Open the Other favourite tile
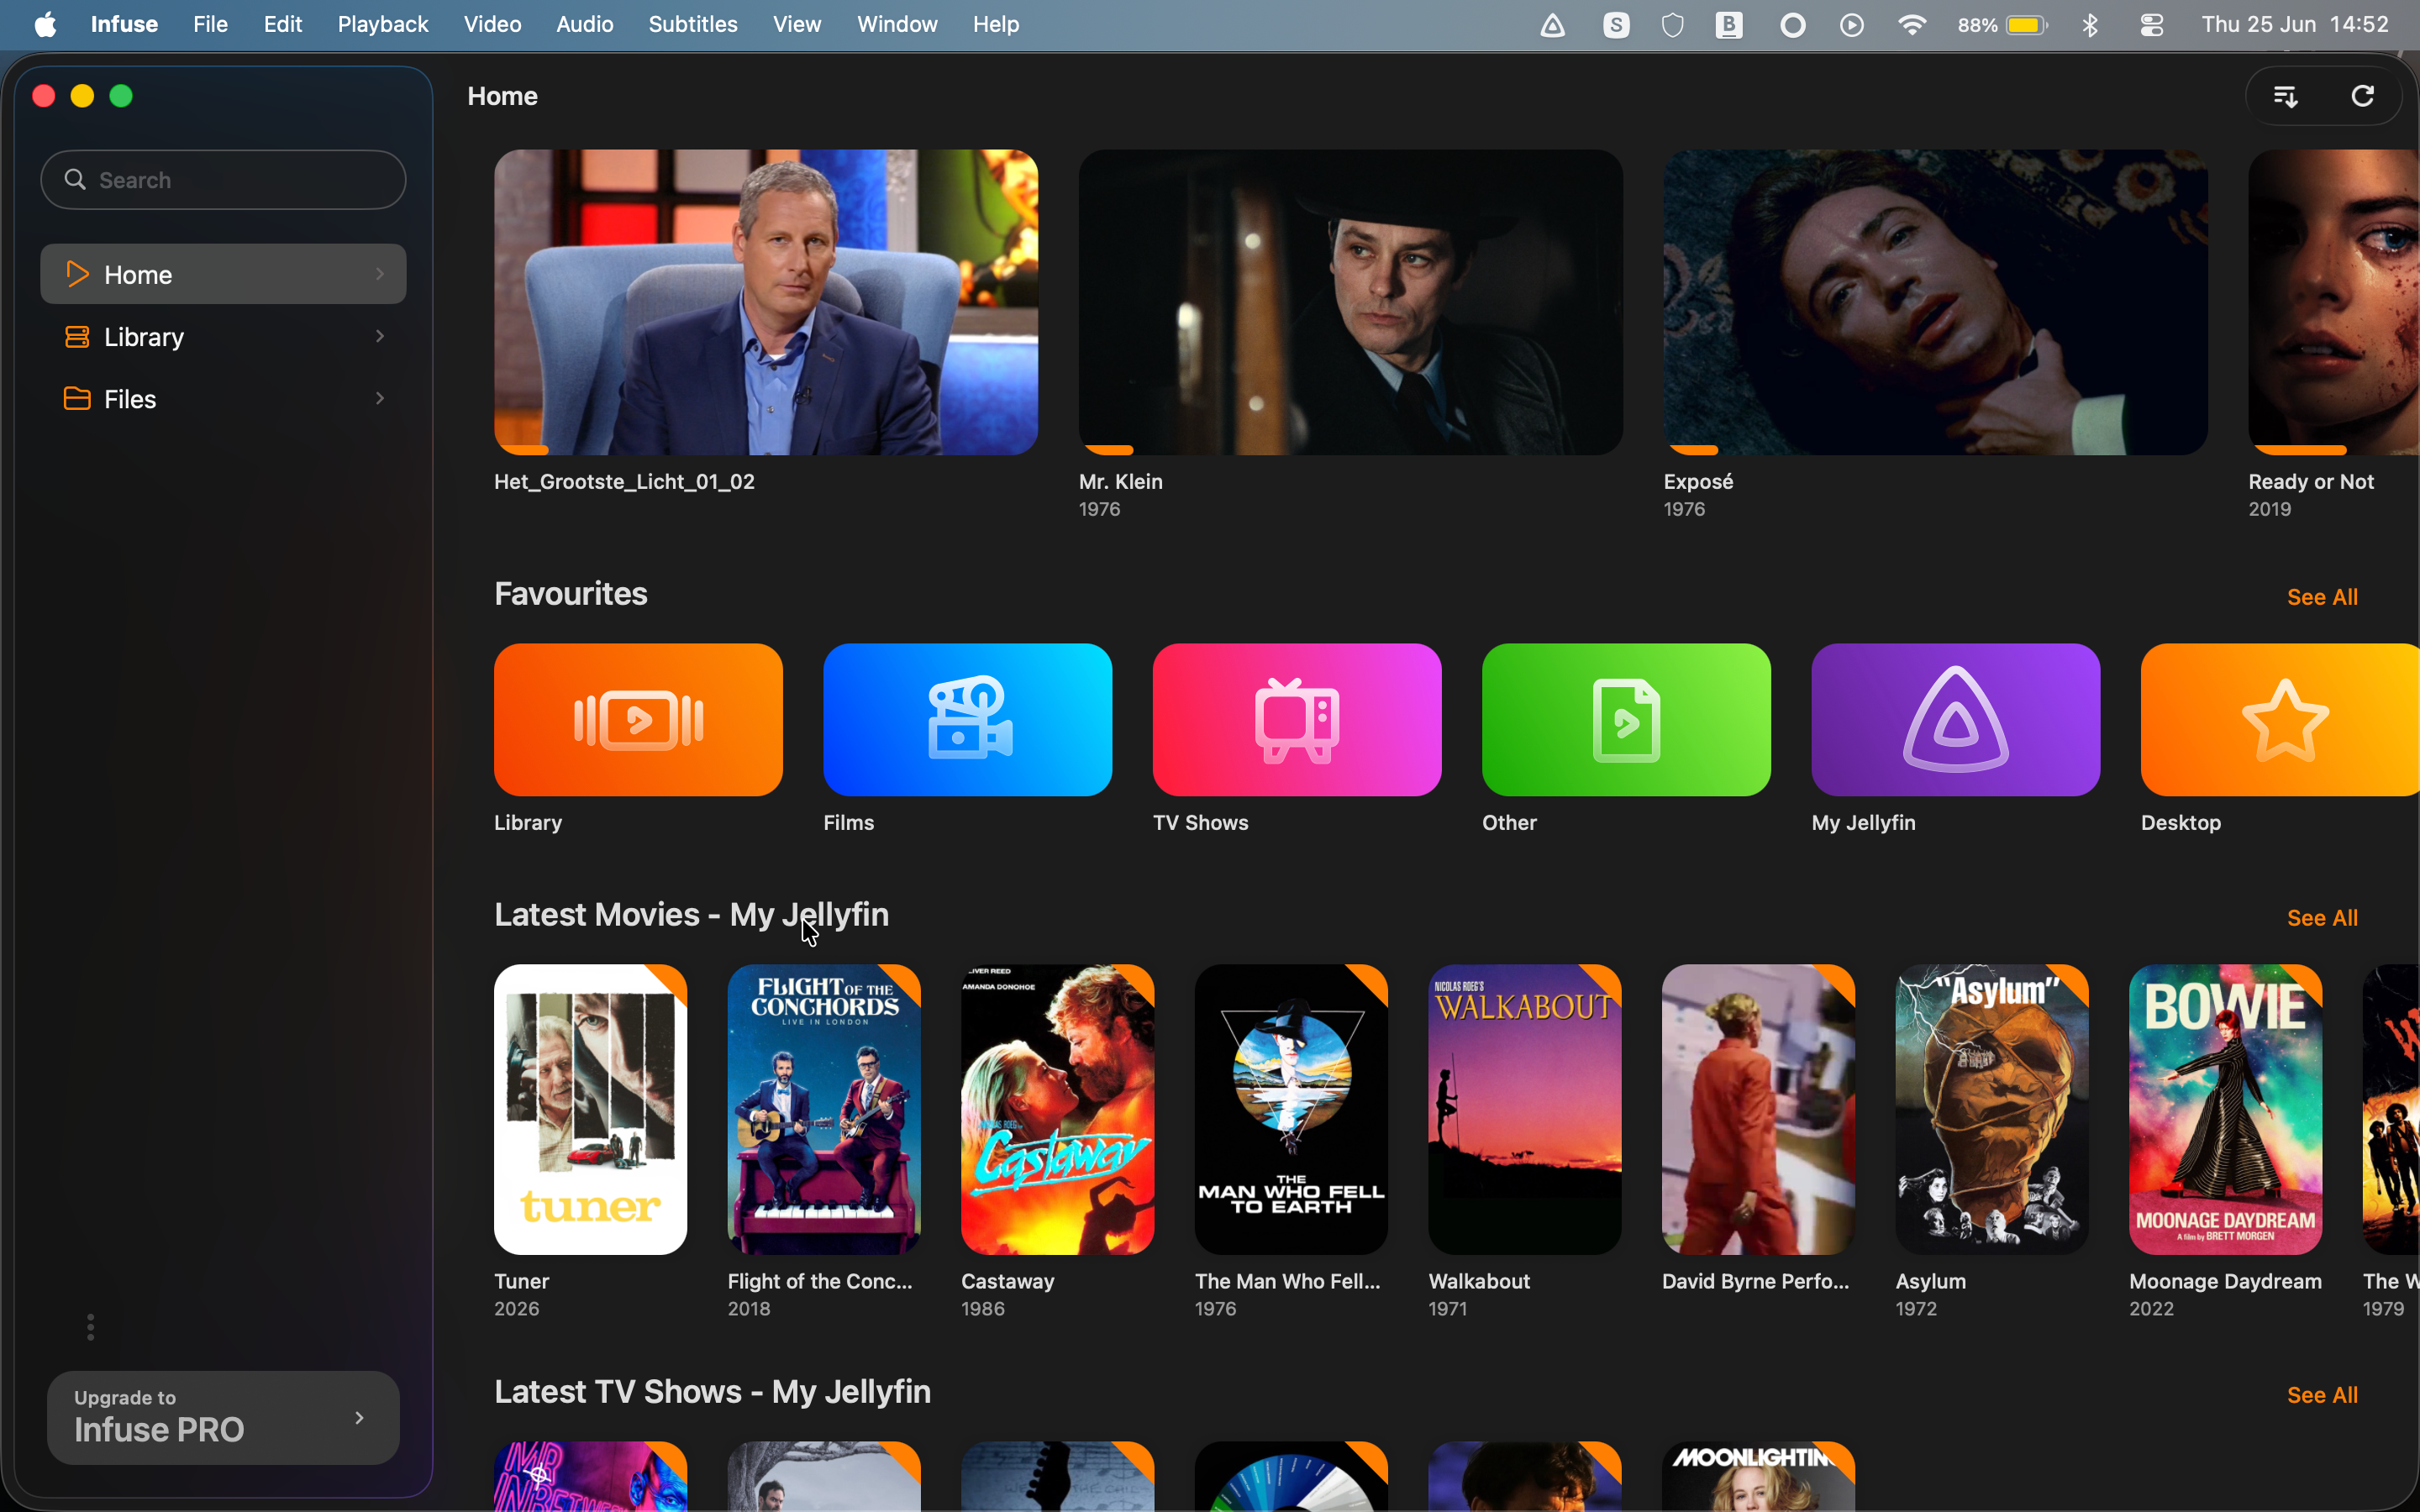The image size is (2420, 1512). [1626, 719]
